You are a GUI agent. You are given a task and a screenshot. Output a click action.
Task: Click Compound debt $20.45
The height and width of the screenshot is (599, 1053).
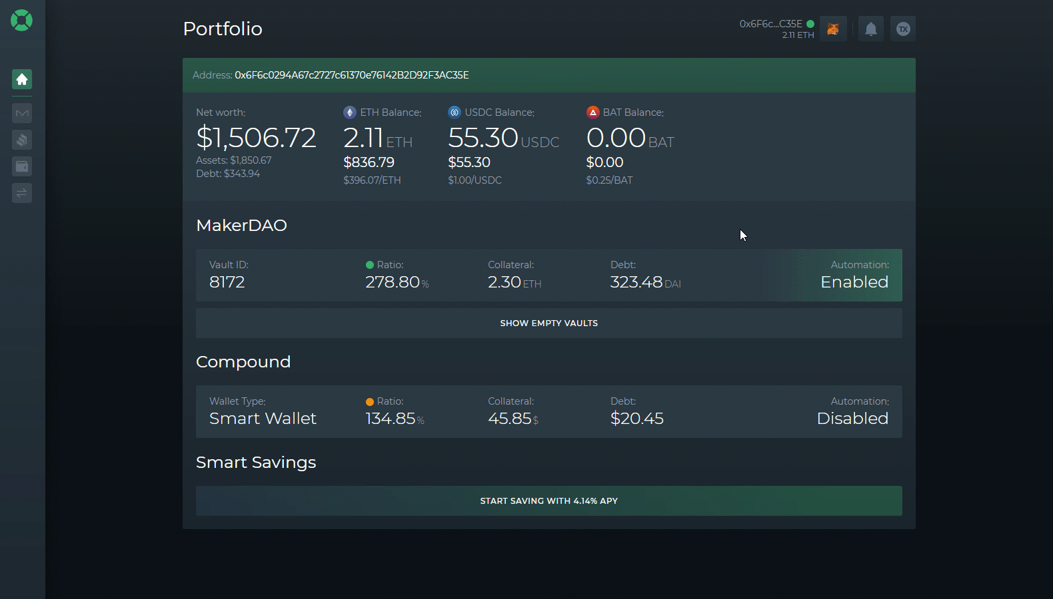[637, 419]
